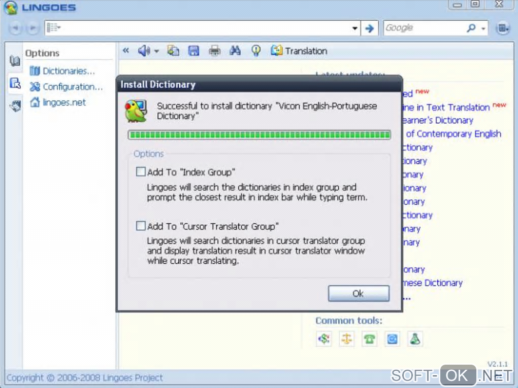Visit lingoes.net link

point(58,102)
